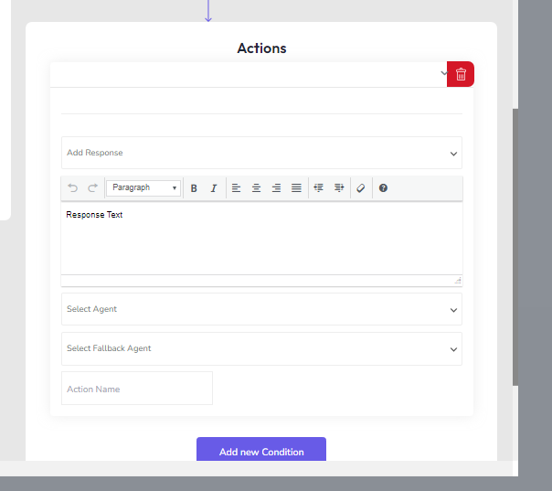Open the editor help icon
552x491 pixels.
pos(383,188)
